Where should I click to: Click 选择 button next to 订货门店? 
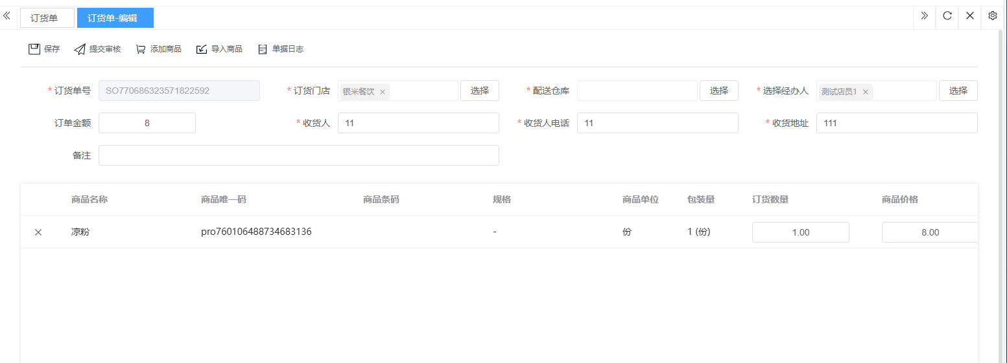pos(479,91)
